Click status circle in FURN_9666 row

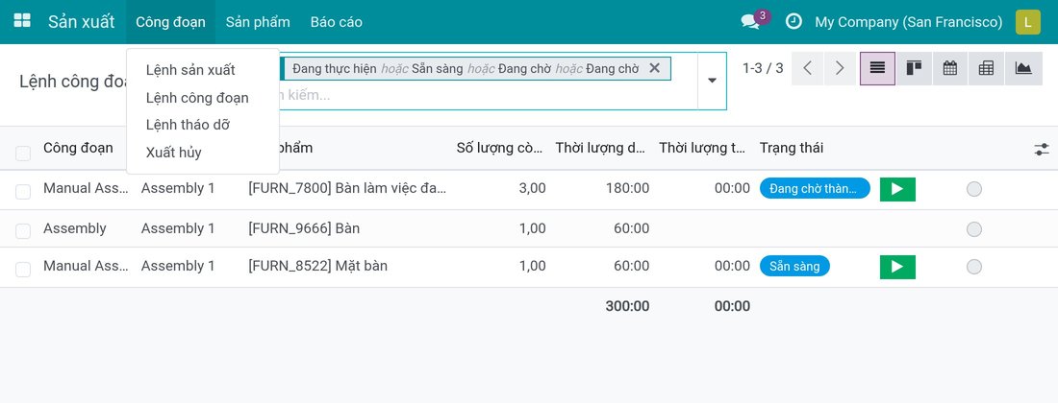[973, 229]
